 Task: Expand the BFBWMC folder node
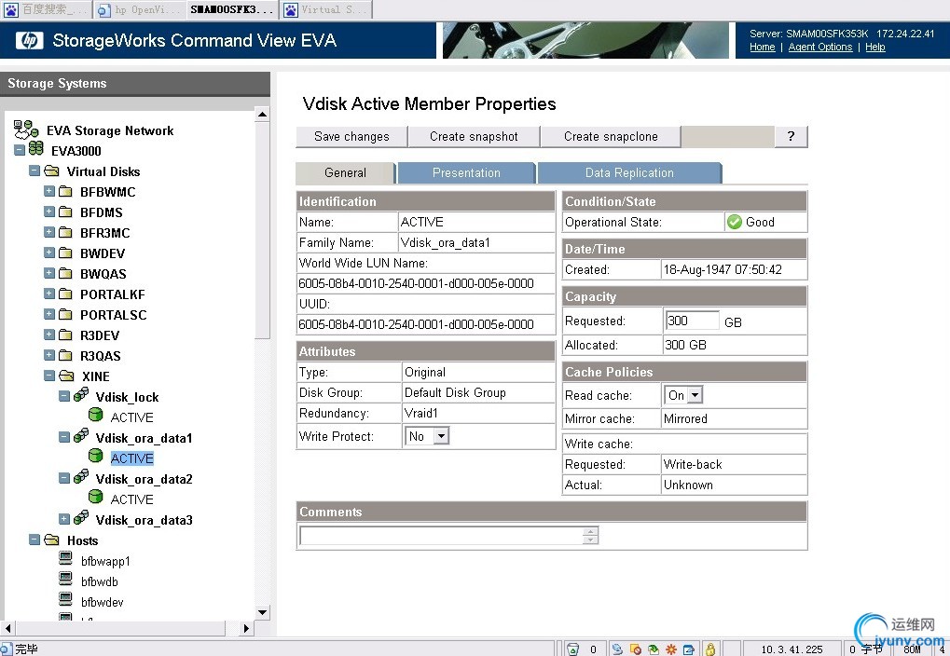pyautogui.click(x=49, y=191)
